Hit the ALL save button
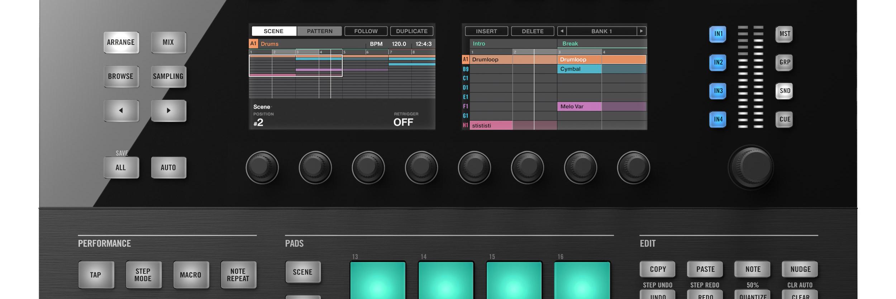This screenshot has height=299, width=896. pos(121,167)
